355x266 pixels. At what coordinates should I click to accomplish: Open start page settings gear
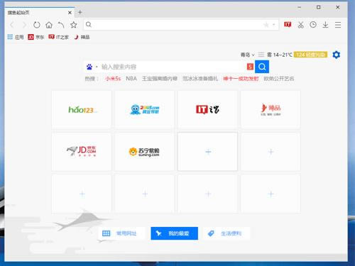pyautogui.click(x=337, y=55)
